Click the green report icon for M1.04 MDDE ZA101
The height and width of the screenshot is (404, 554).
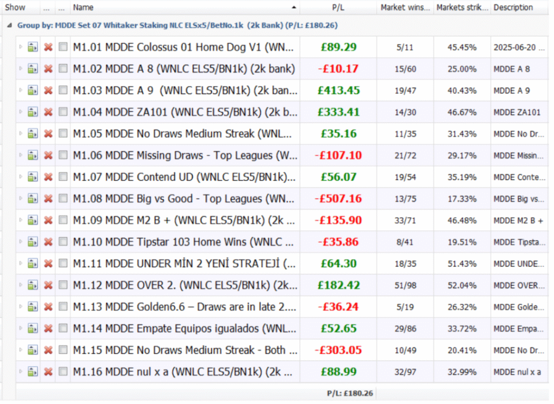[32, 112]
